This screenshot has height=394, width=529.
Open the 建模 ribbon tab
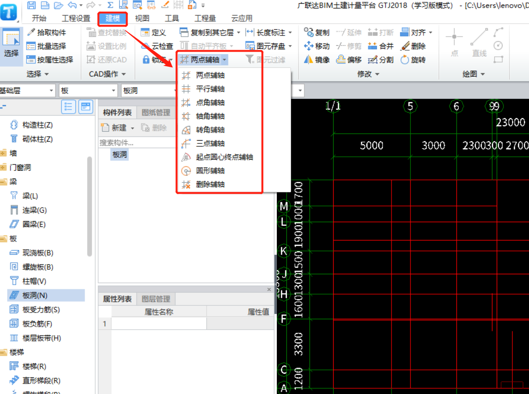113,18
